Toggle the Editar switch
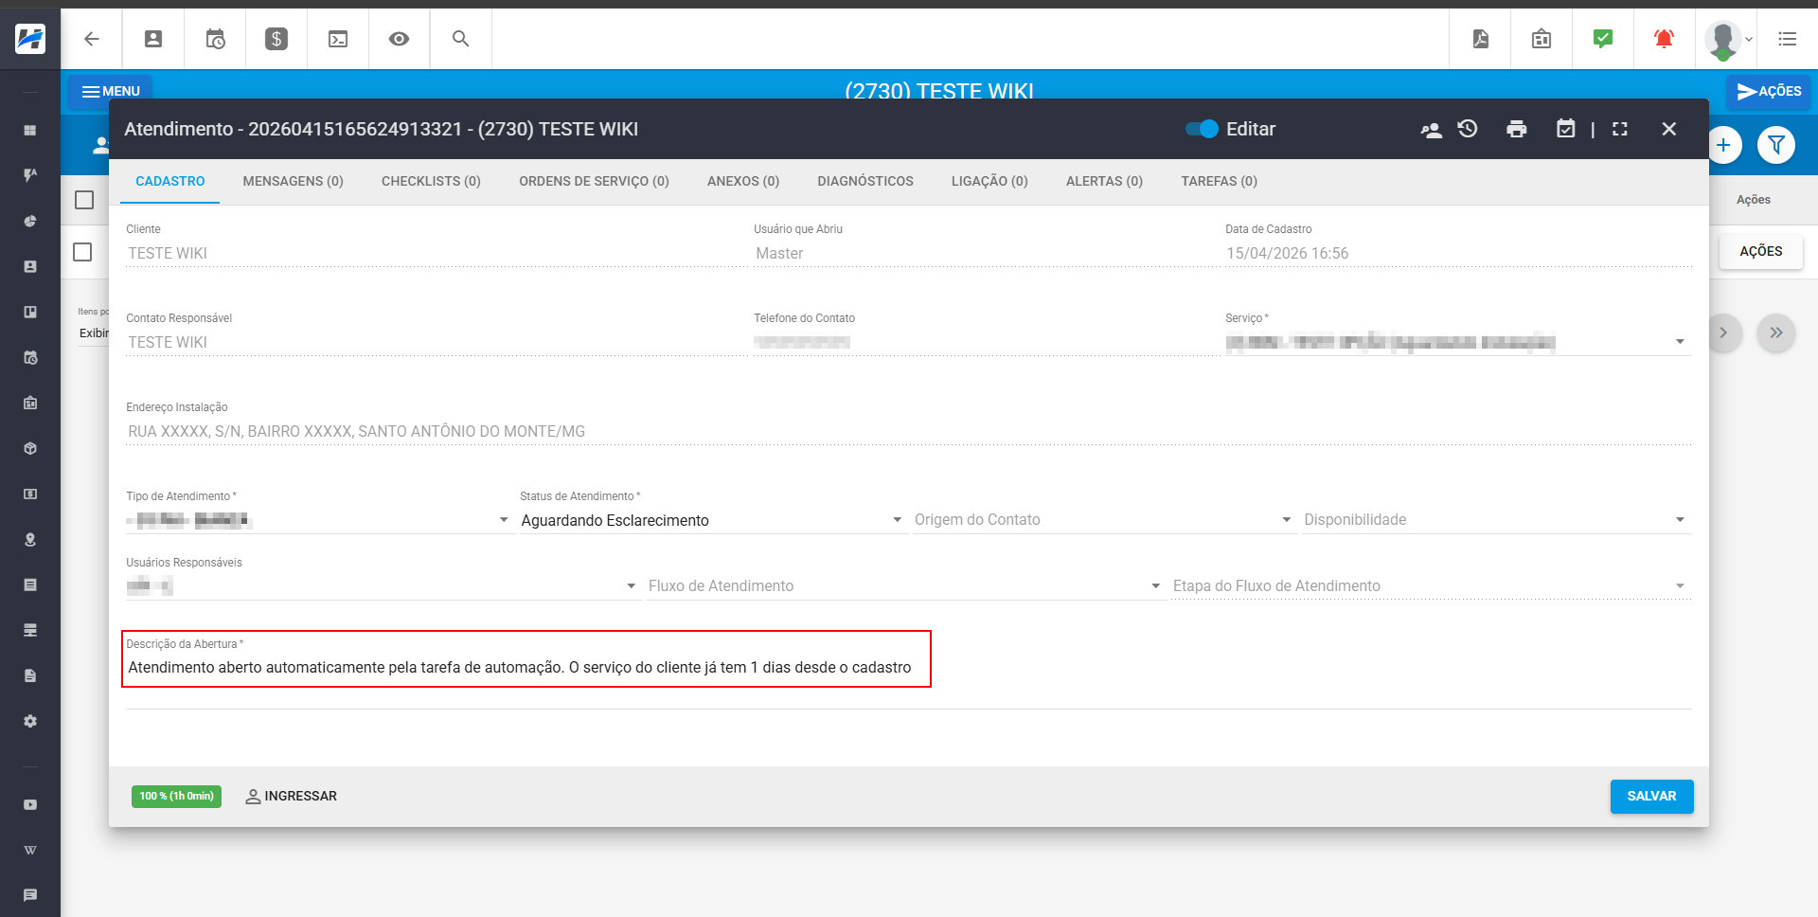The image size is (1818, 917). (x=1202, y=129)
